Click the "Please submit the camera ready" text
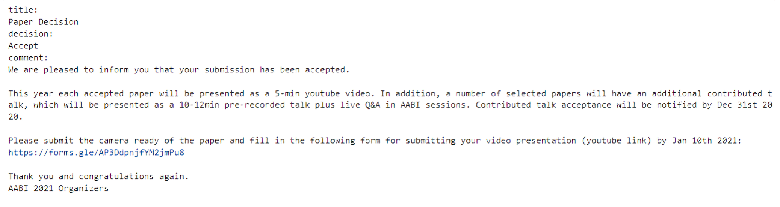 pyautogui.click(x=83, y=141)
